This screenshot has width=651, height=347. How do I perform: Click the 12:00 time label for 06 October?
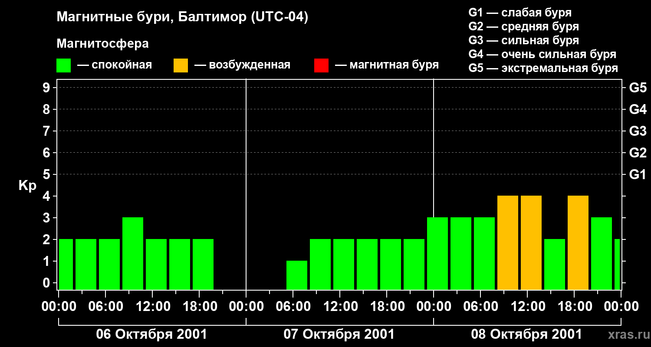pos(152,307)
